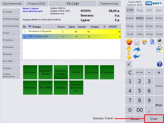
Task: Click the C clear key
Action: (130, 72)
